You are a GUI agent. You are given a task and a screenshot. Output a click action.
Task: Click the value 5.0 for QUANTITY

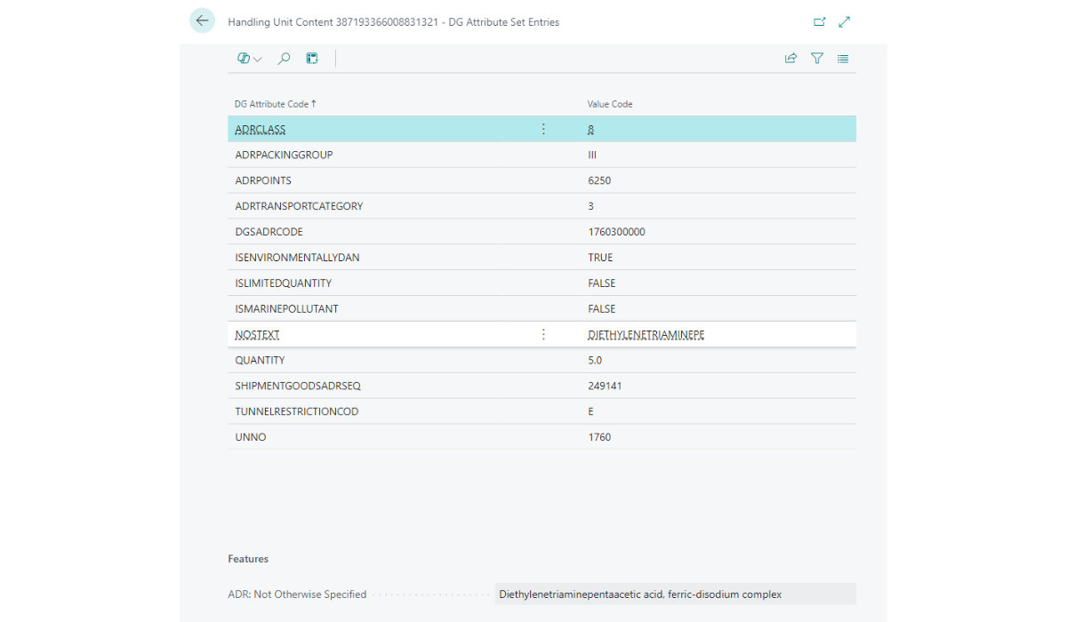pos(595,361)
